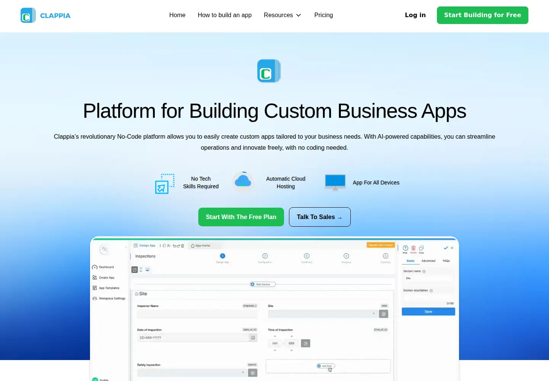Expand the Resources dropdown menu
The width and height of the screenshot is (549, 381).
(x=283, y=15)
